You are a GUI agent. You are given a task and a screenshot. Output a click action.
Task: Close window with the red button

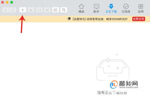tap(2, 2)
